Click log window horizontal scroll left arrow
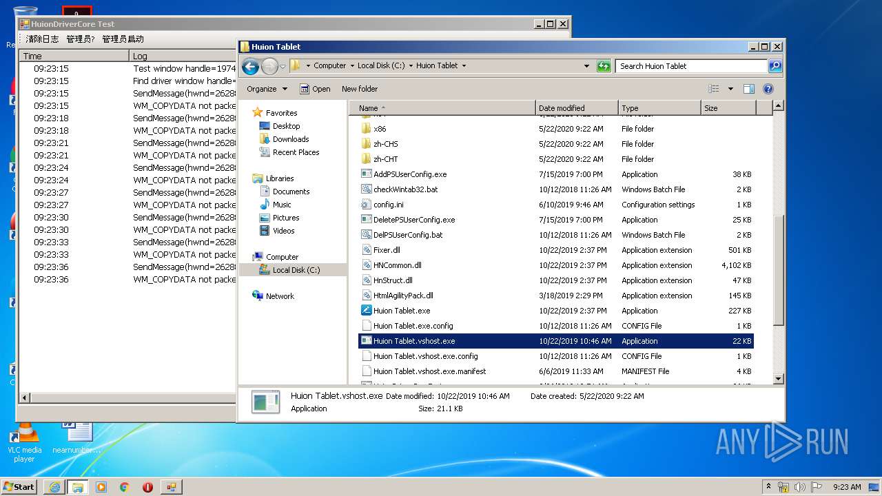This screenshot has height=496, width=882. [25, 397]
